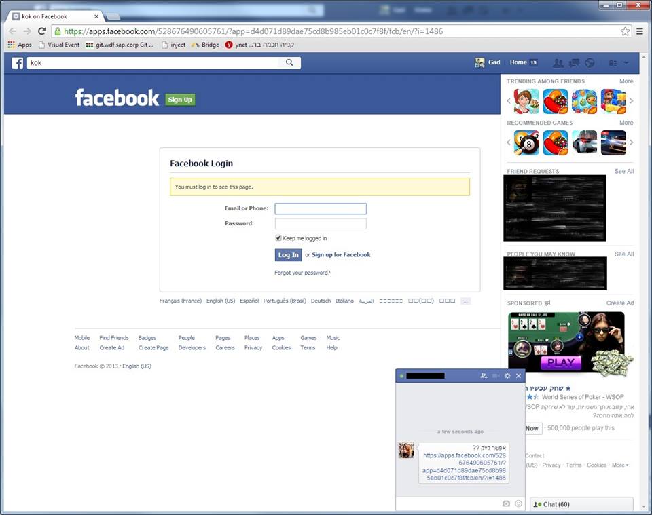Toggle the Keep me logged in checkbox
The height and width of the screenshot is (515, 652).
tap(278, 238)
